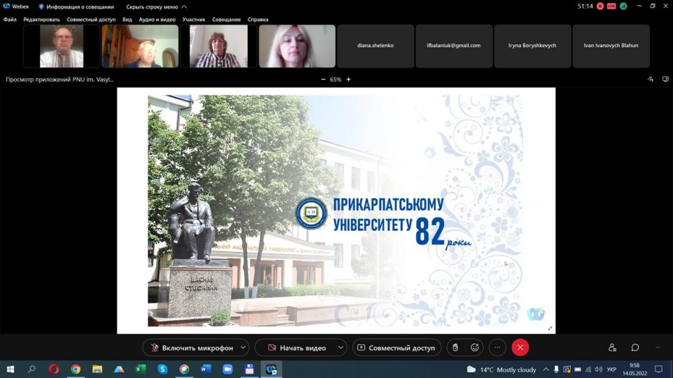
Task: Open the Совещание menu
Action: [x=225, y=20]
